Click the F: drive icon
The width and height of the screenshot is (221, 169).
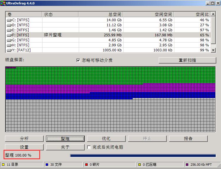tap(9, 35)
